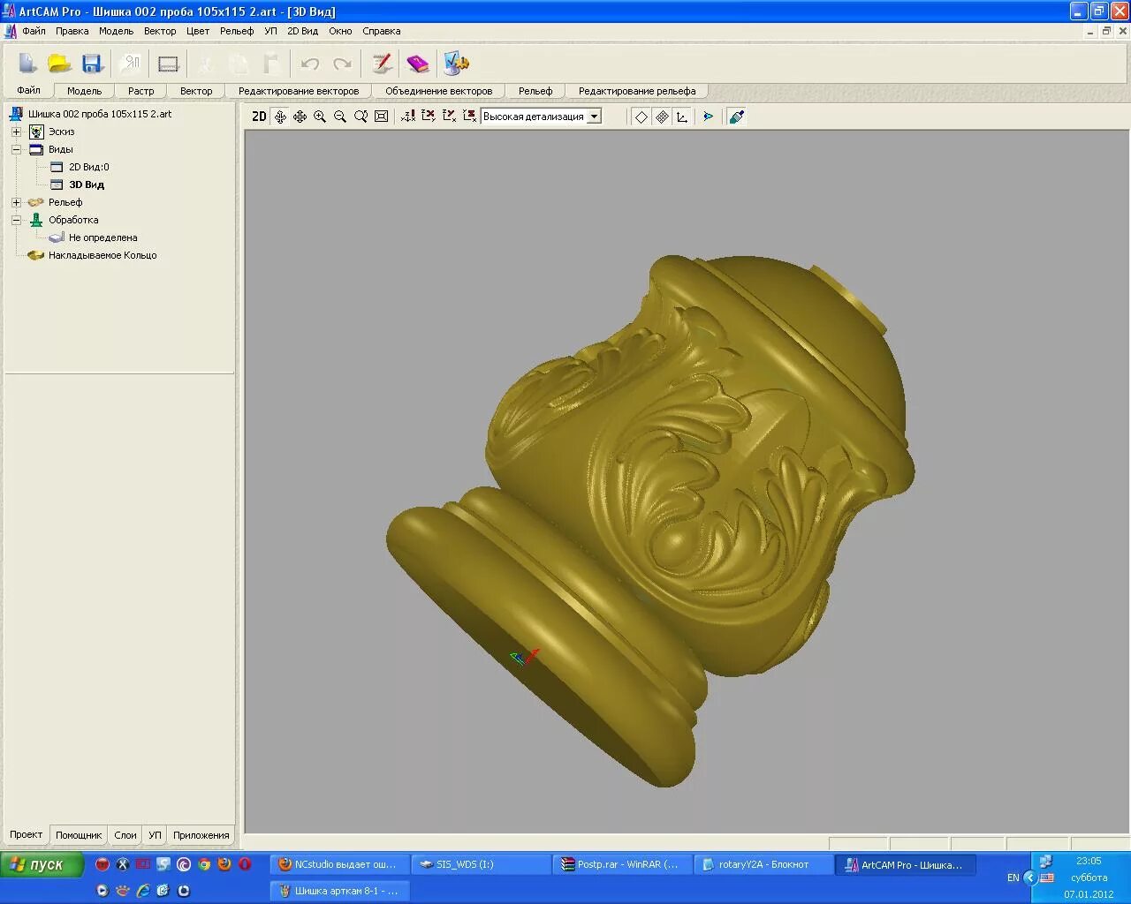Screen dimensions: 1131x904
Task: Switch to the Слои bottom tab
Action: pyautogui.click(x=125, y=835)
